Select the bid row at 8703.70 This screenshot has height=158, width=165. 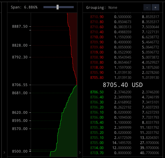click(x=125, y=153)
